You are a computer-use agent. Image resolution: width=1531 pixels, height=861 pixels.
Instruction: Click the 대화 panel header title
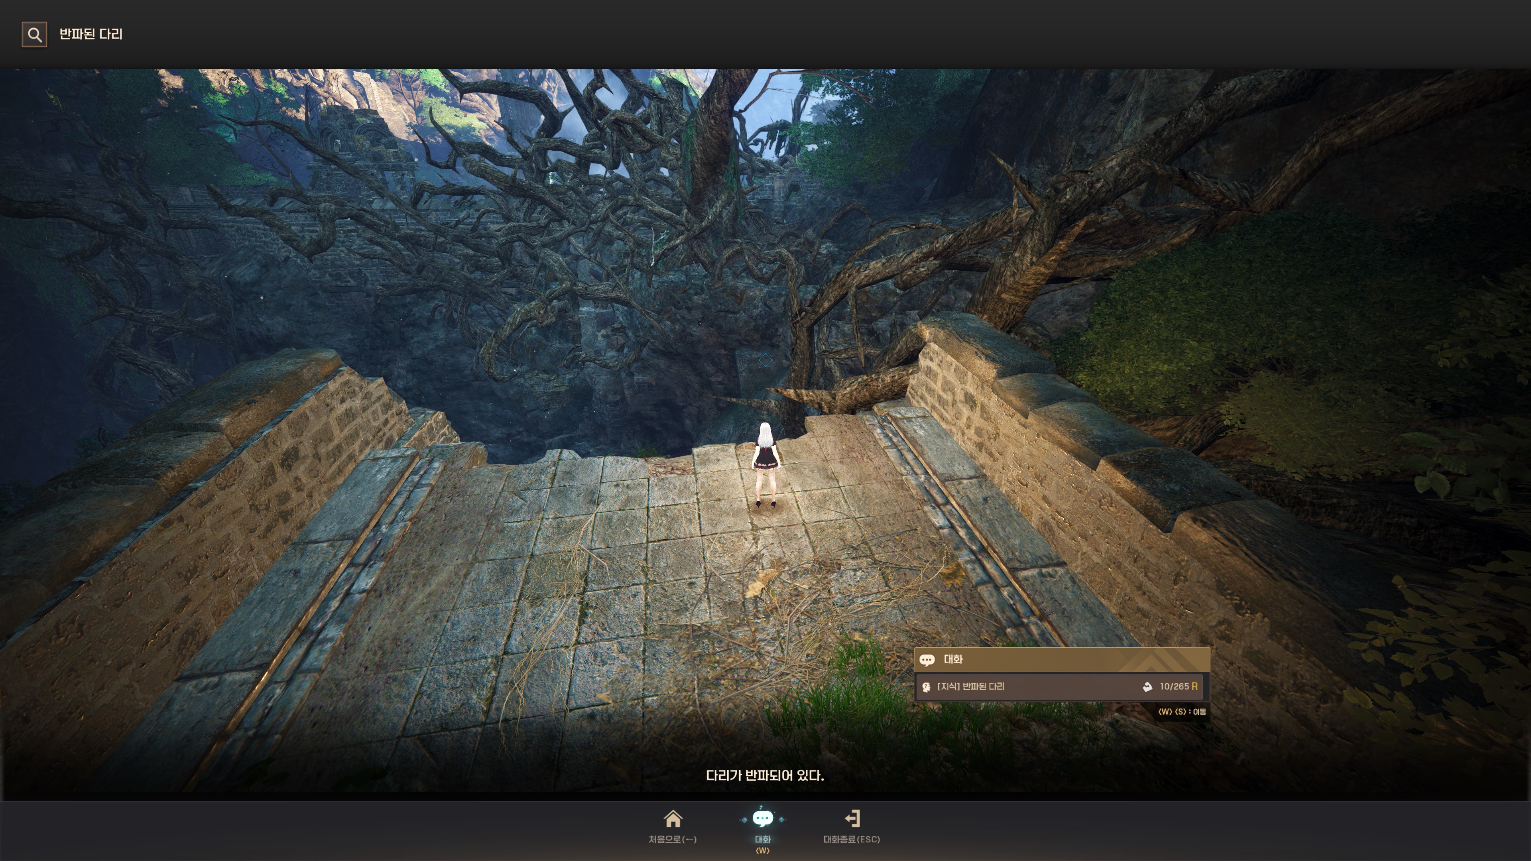953,660
